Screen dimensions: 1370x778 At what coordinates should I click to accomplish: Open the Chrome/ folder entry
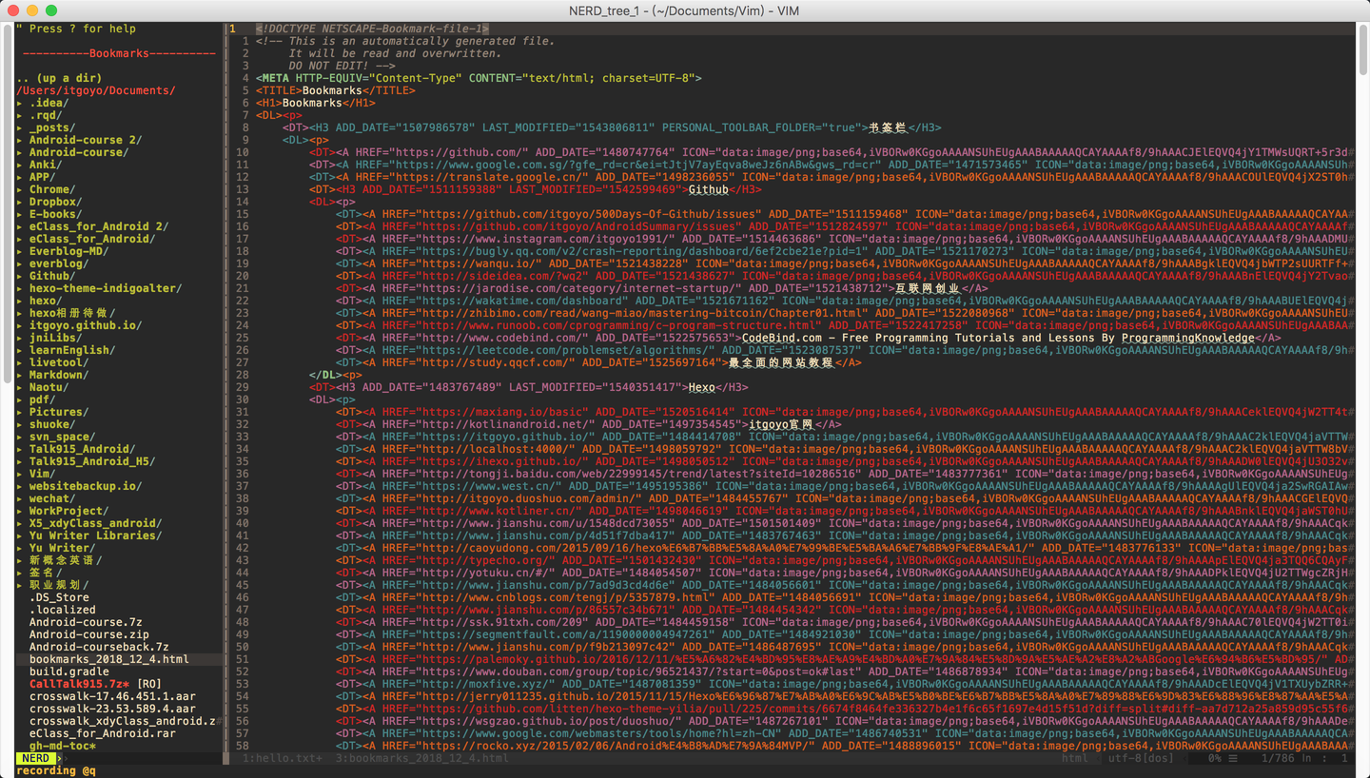[51, 189]
